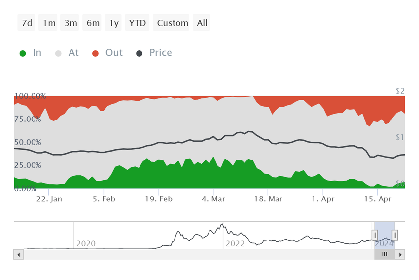
Task: Grab the right navigator range handle
Action: tap(395, 235)
